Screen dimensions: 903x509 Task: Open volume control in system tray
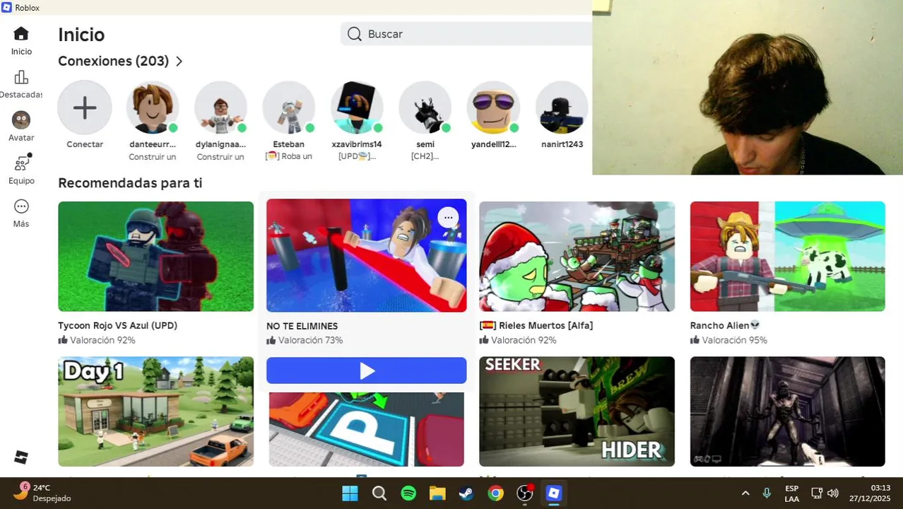(833, 493)
